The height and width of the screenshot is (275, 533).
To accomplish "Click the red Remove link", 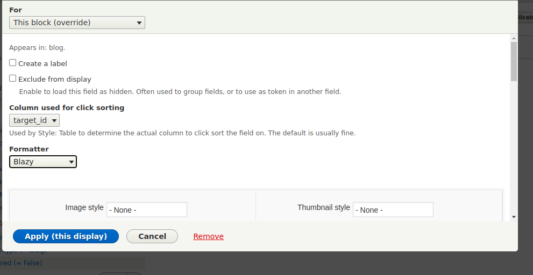I will (208, 236).
